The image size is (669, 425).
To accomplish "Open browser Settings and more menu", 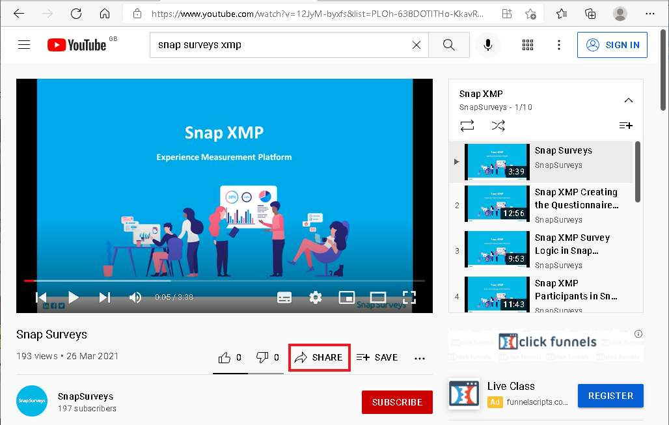I will tap(649, 14).
